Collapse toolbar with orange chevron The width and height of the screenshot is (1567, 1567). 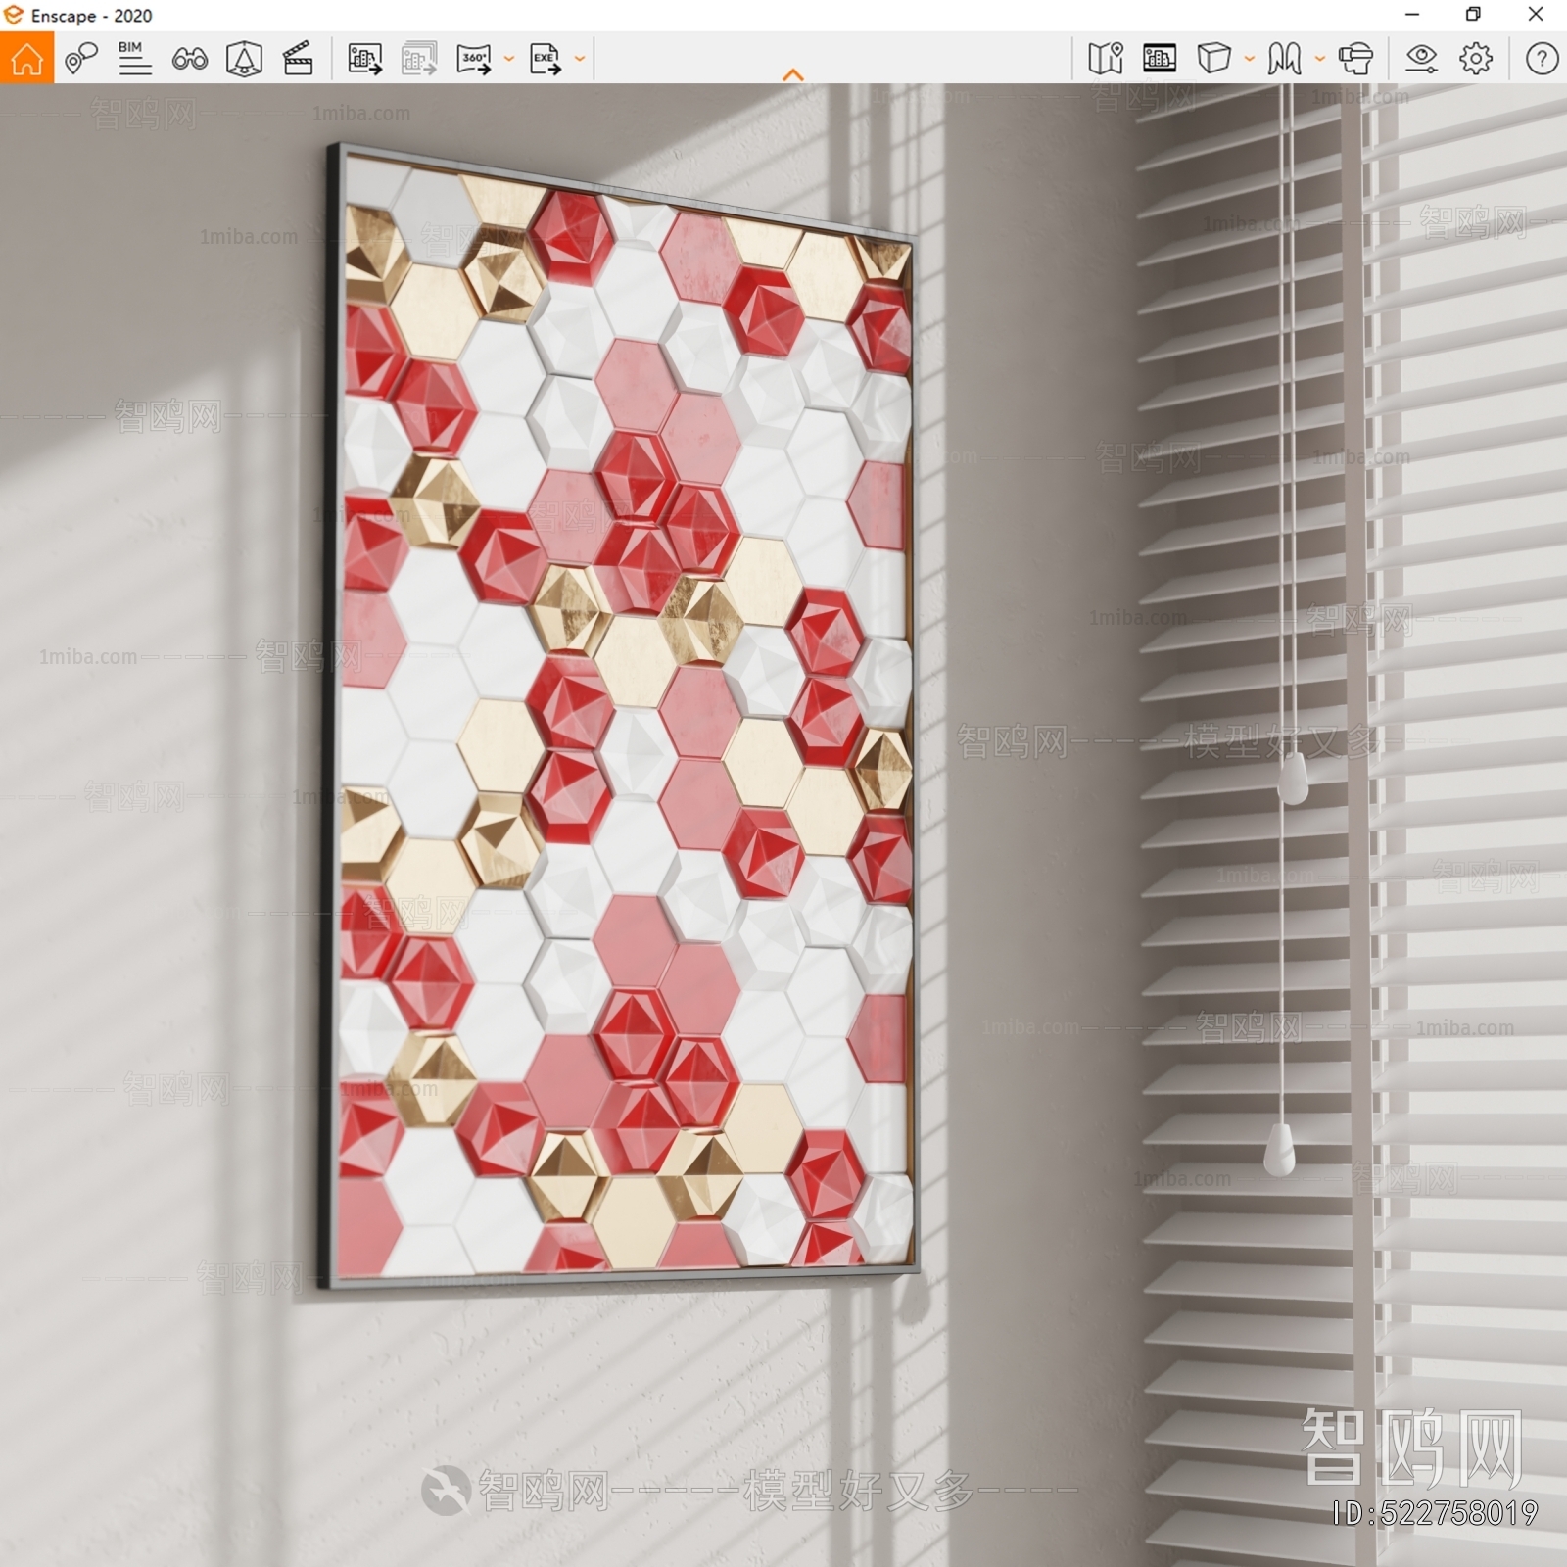tap(793, 74)
